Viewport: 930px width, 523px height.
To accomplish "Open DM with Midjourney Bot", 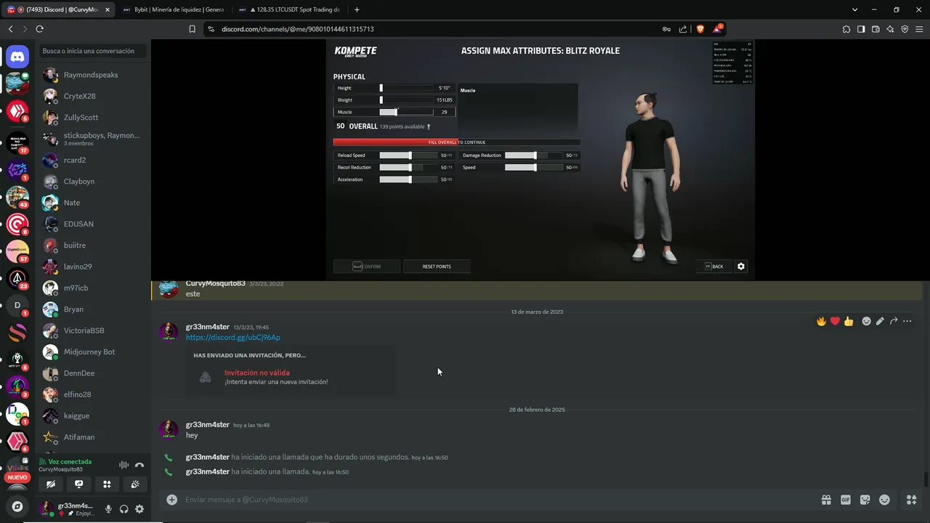I will (92, 352).
